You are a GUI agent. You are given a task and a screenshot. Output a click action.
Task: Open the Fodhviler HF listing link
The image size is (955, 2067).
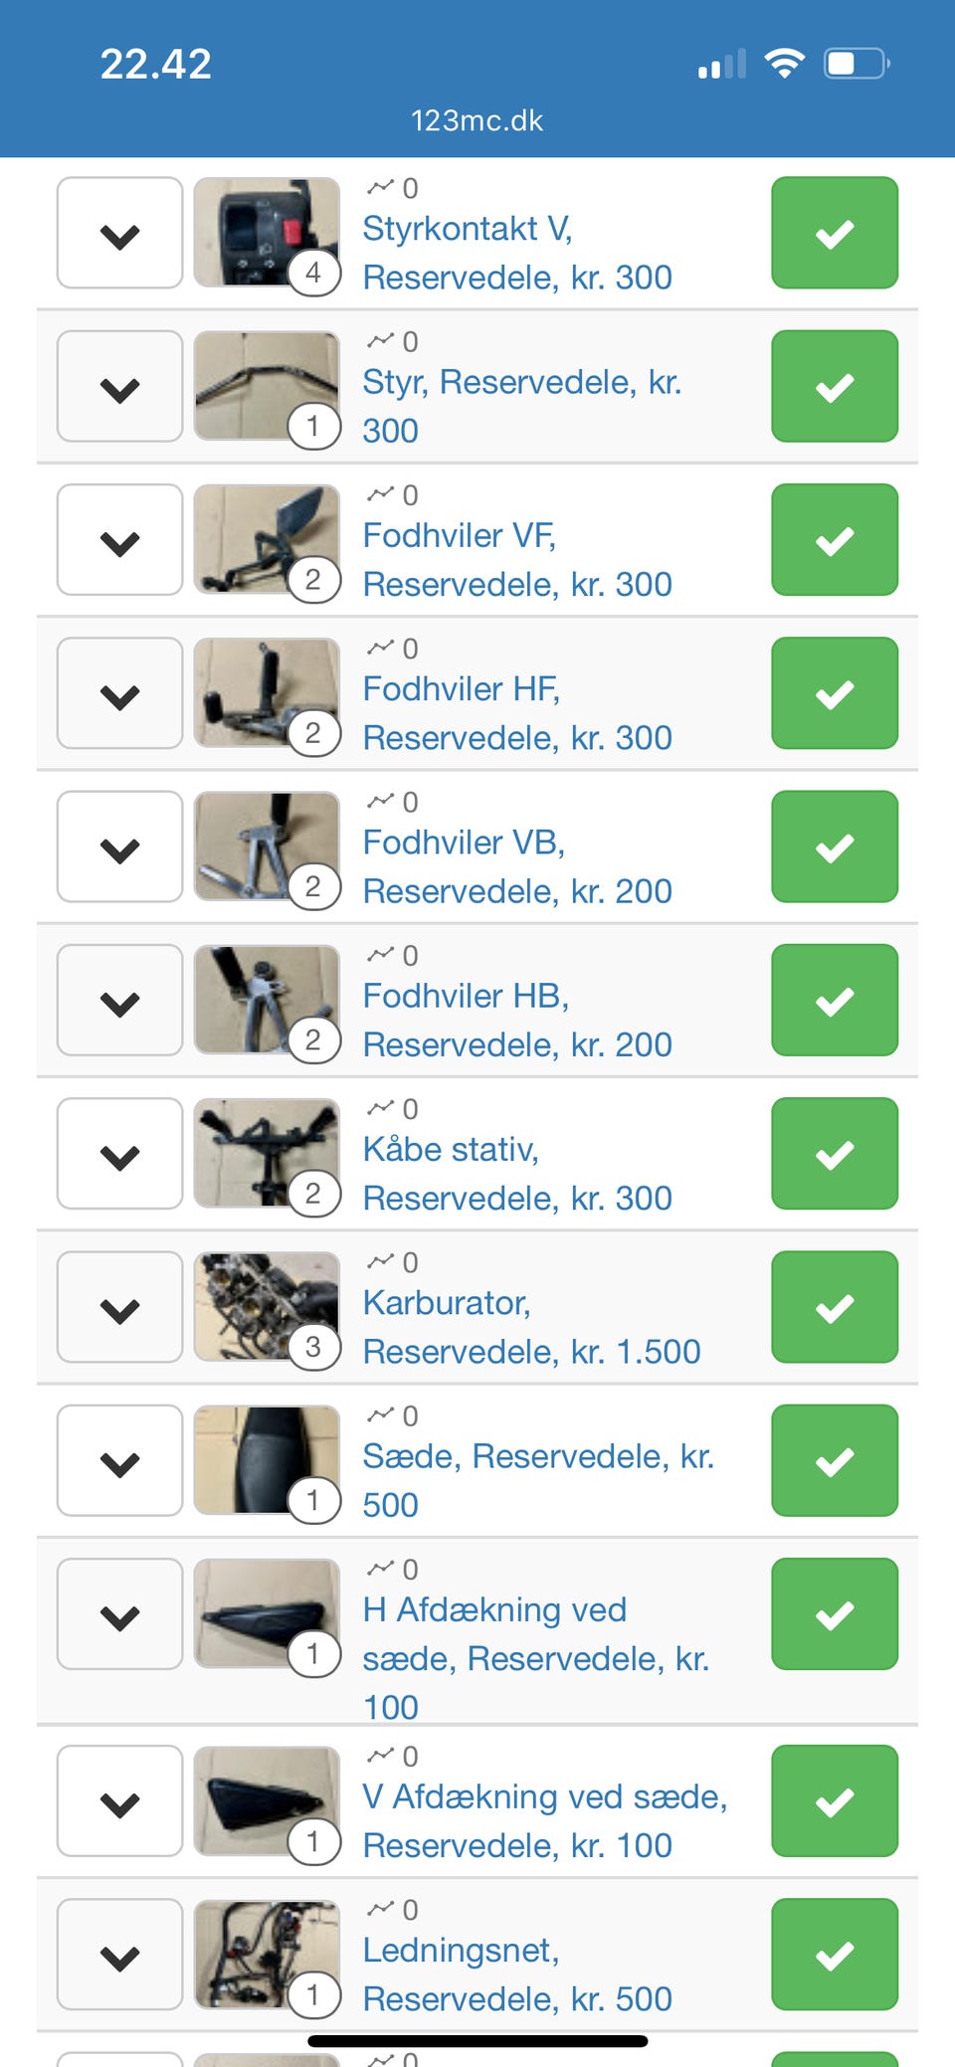516,713
